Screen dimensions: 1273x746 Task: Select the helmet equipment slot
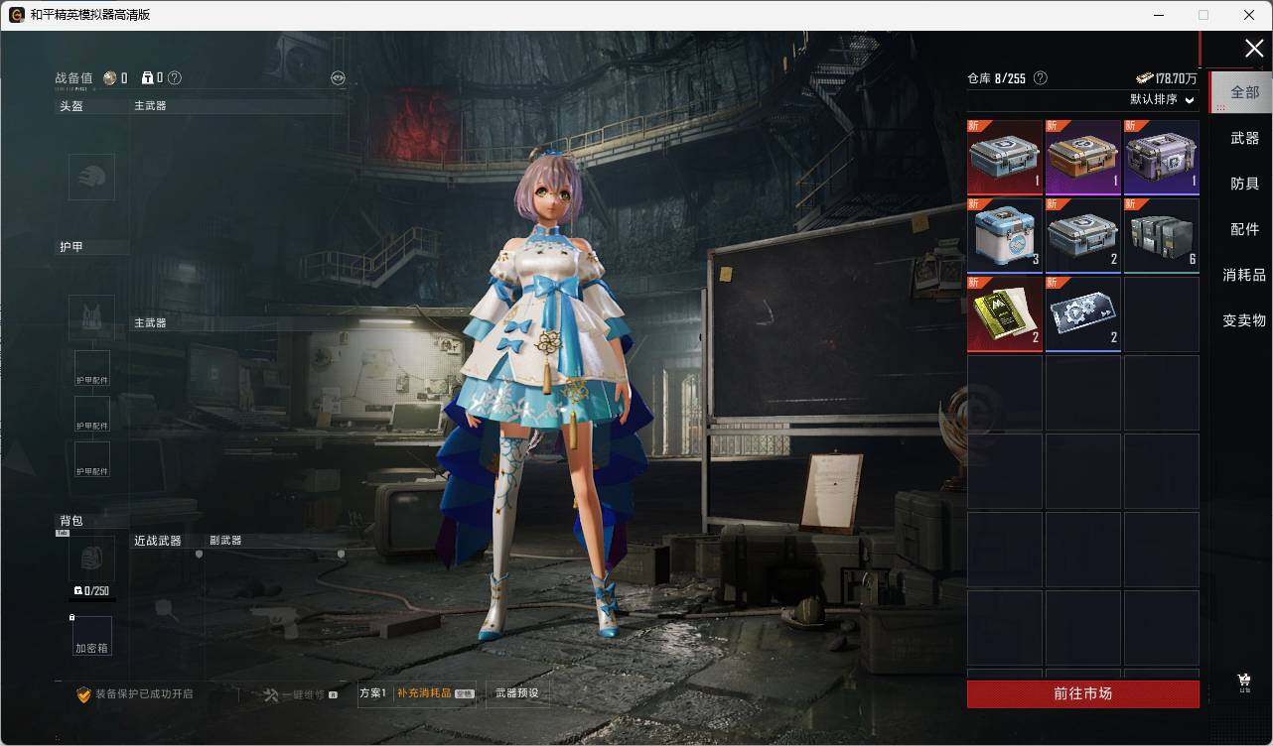91,177
